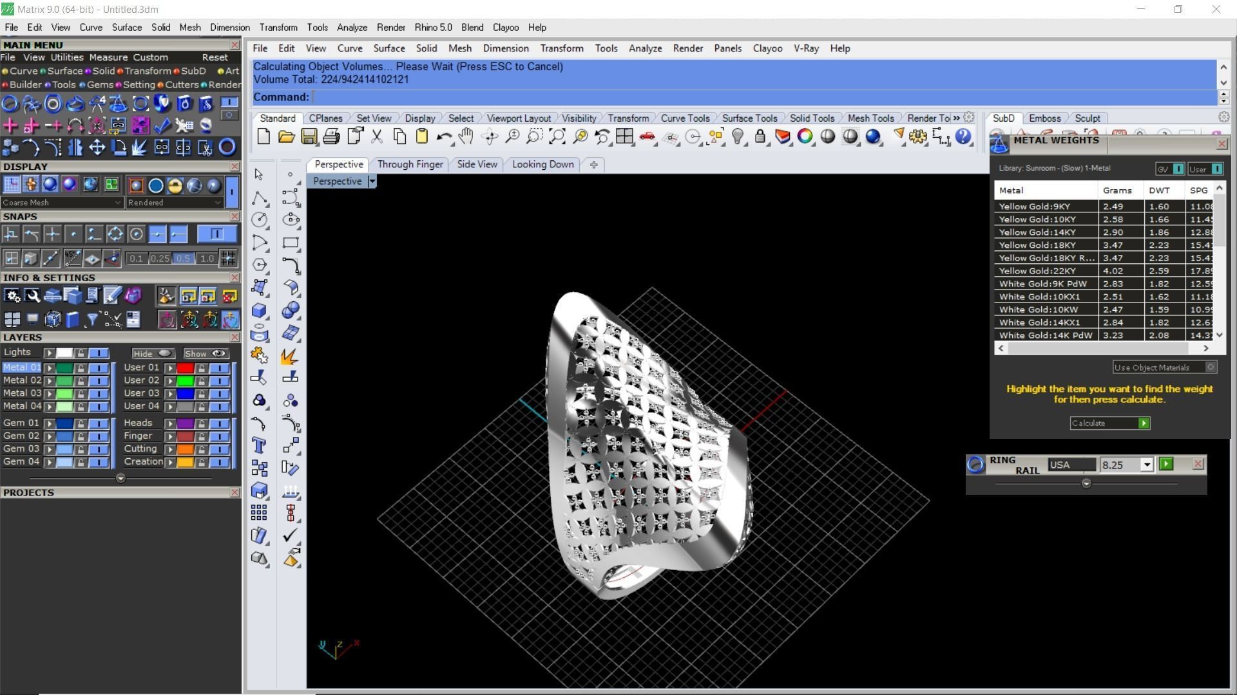This screenshot has width=1237, height=695.
Task: Expand more toolbar tabs chevron
Action: tap(957, 118)
